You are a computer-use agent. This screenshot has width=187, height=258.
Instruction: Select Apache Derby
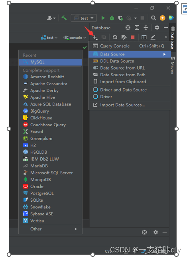(51, 91)
